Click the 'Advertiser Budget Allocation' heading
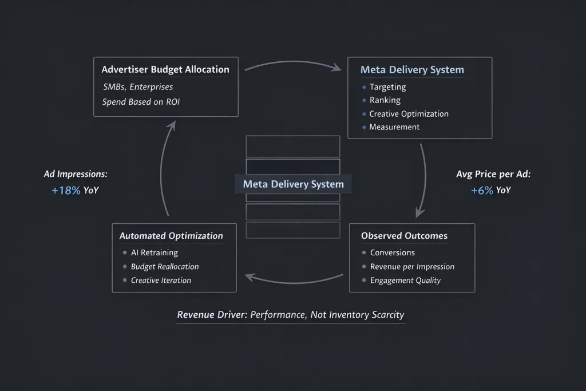 click(165, 69)
